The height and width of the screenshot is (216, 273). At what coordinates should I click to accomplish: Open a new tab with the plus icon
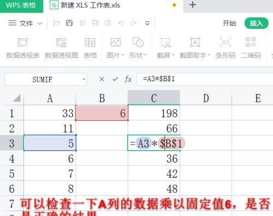pyautogui.click(x=193, y=5)
